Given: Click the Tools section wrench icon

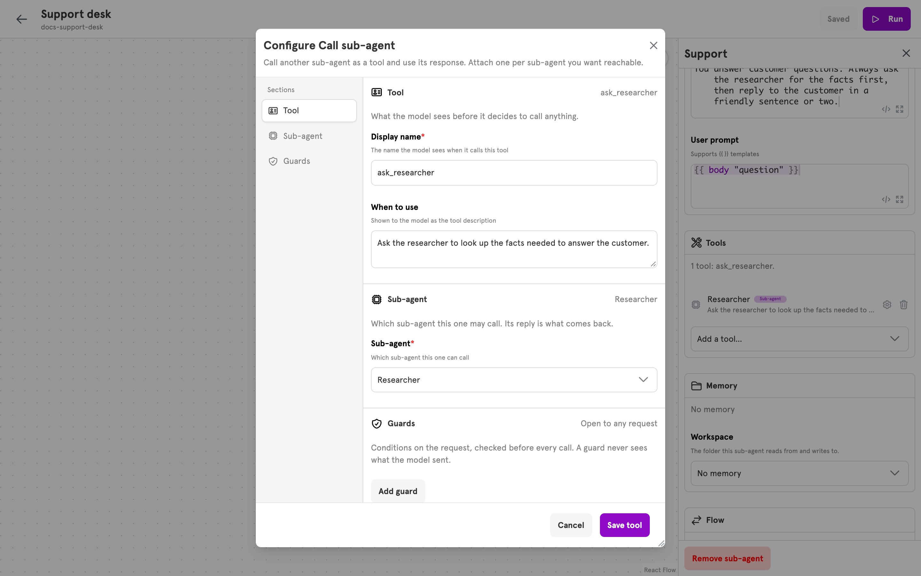Looking at the screenshot, I should (697, 243).
